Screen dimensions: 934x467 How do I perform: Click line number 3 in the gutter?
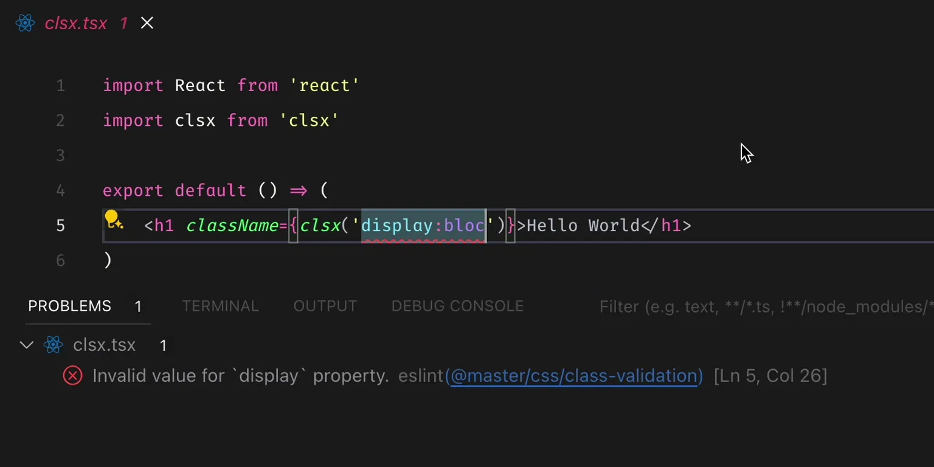click(x=60, y=156)
